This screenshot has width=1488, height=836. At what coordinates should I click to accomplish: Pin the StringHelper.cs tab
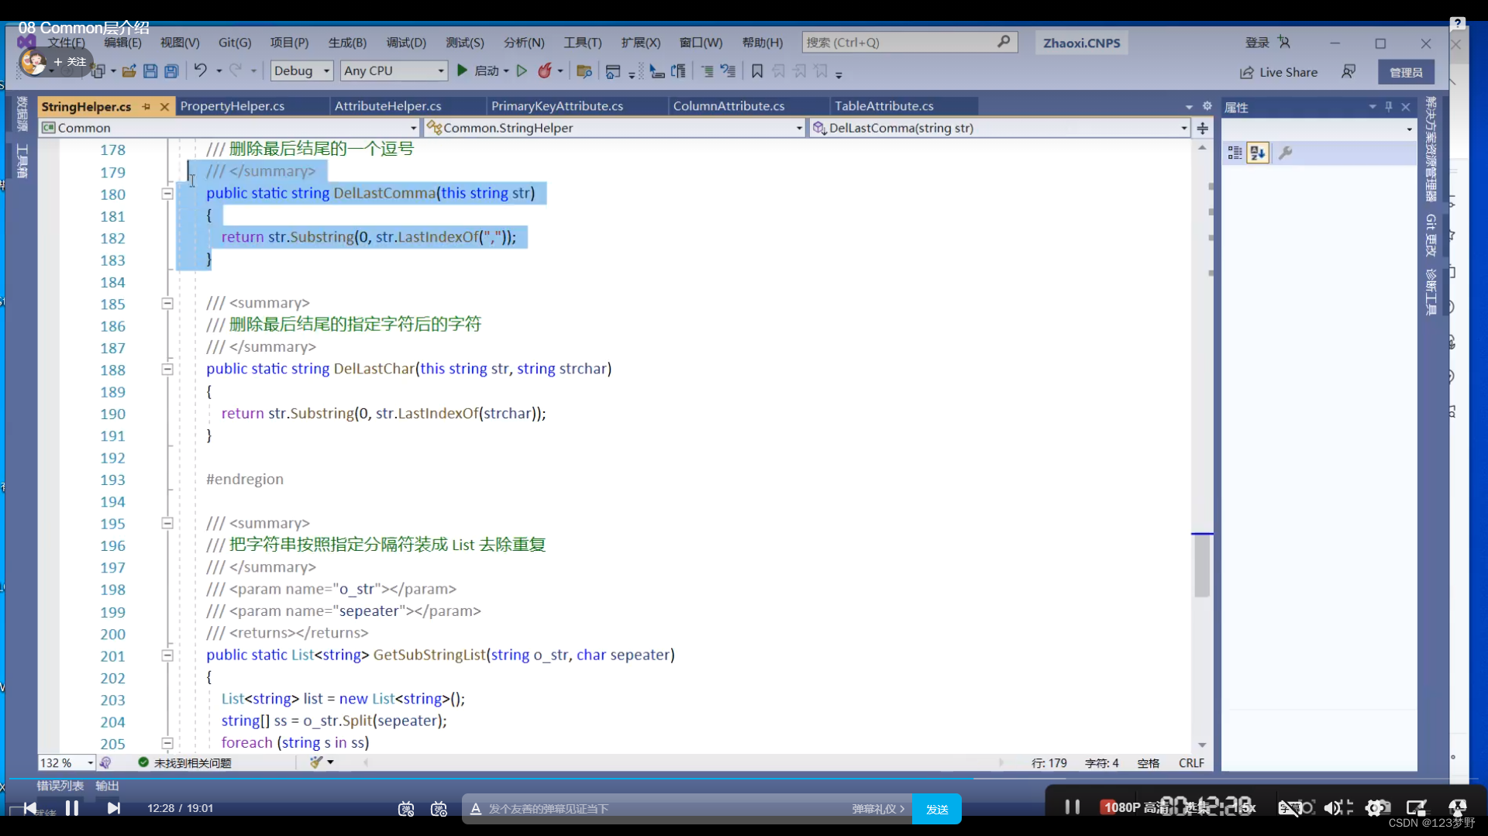(x=146, y=106)
